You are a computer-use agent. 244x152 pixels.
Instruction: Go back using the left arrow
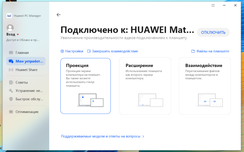58,15
